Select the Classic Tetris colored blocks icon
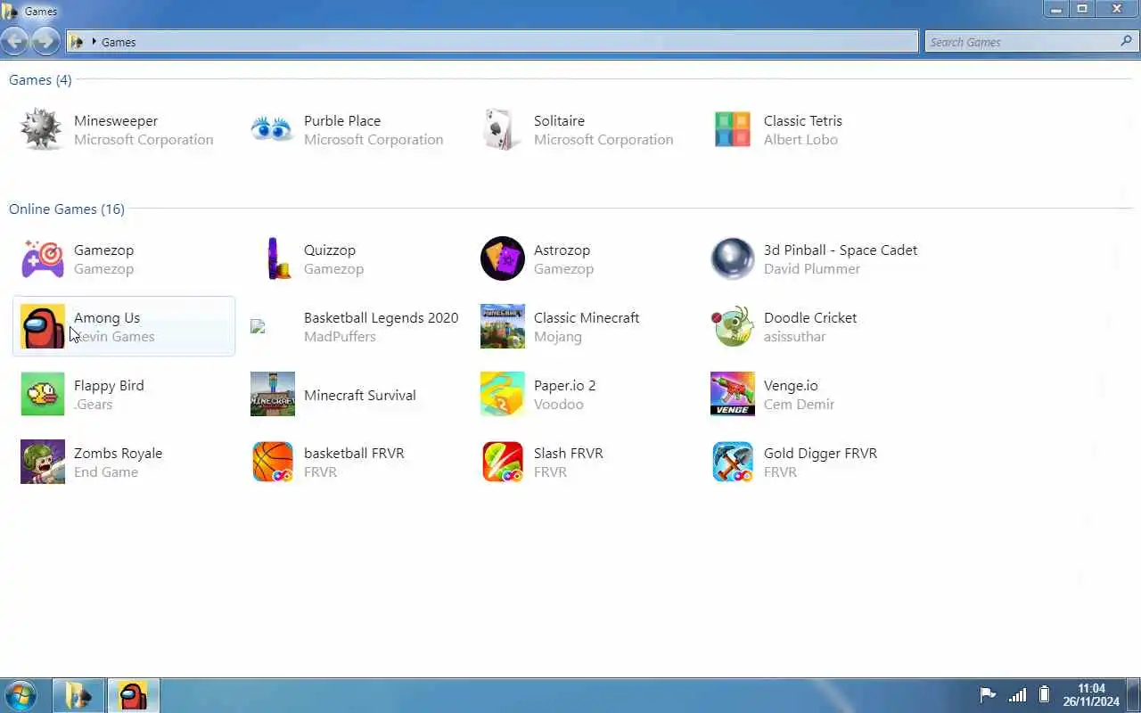This screenshot has height=713, width=1141. 733,130
